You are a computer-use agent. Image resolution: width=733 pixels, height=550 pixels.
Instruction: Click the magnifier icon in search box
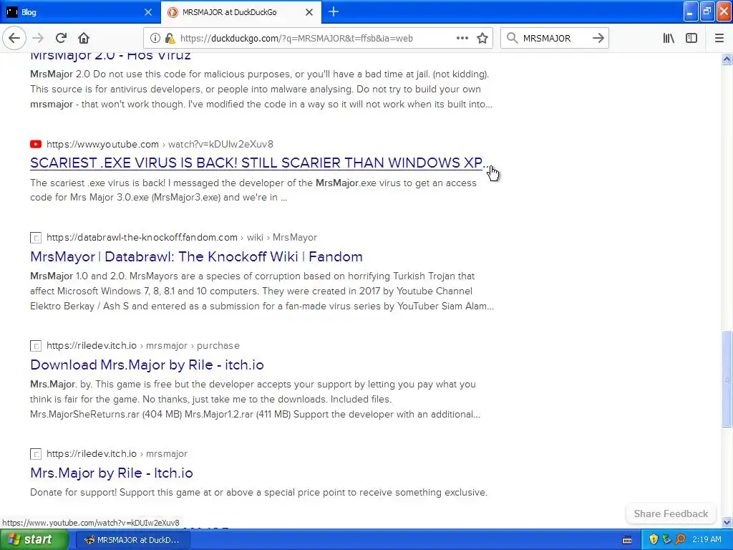[x=512, y=39]
